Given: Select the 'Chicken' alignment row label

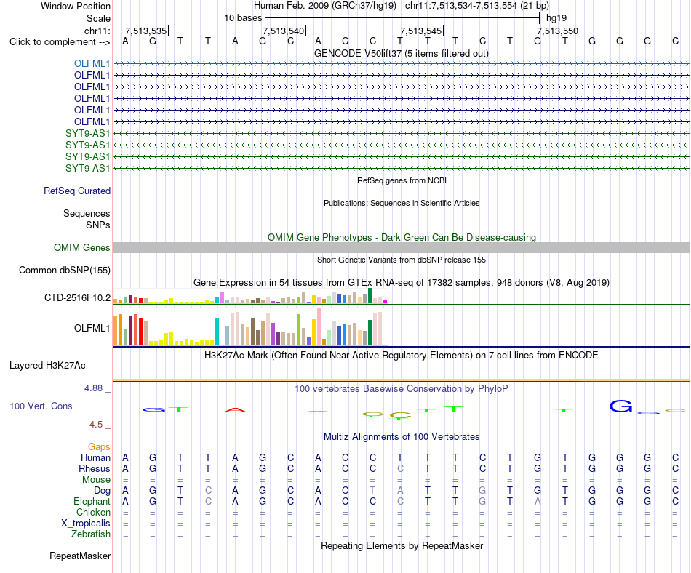Looking at the screenshot, I should click(x=93, y=512).
